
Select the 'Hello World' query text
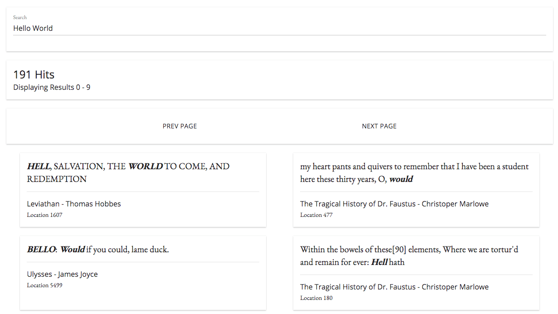coord(33,28)
